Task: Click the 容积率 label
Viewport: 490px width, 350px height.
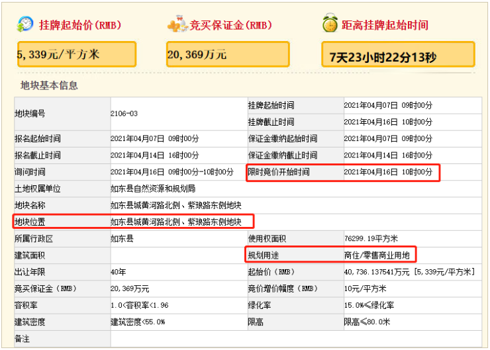Action: (26, 305)
